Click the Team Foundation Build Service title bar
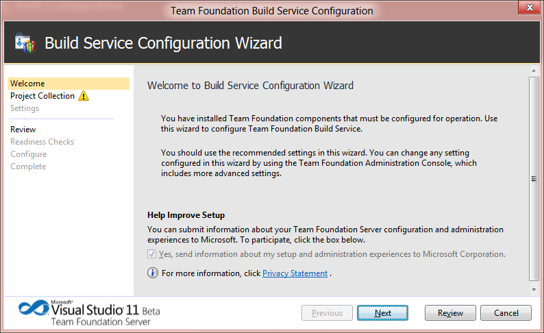The height and width of the screenshot is (333, 544). tap(271, 11)
